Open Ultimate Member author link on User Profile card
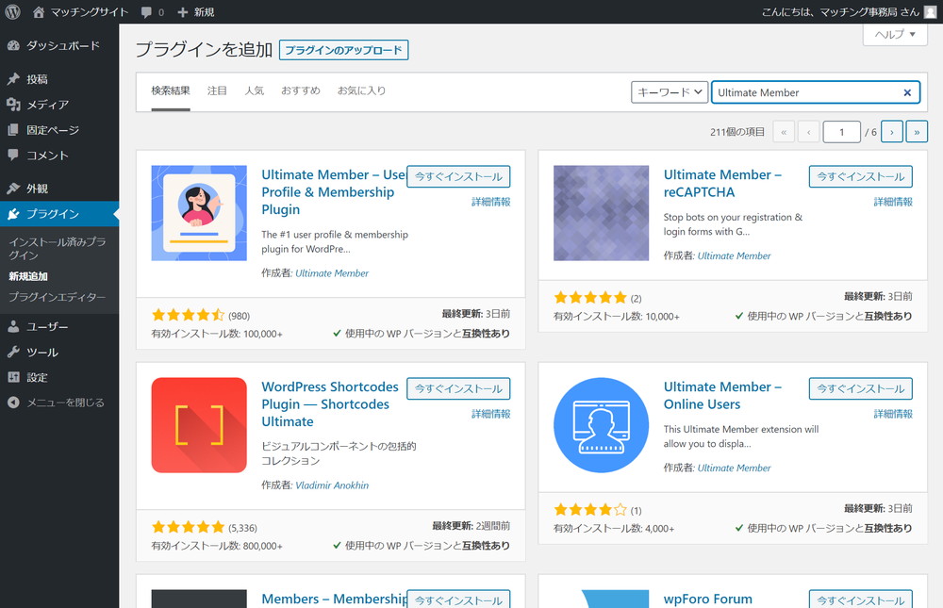Image resolution: width=943 pixels, height=608 pixels. 332,273
